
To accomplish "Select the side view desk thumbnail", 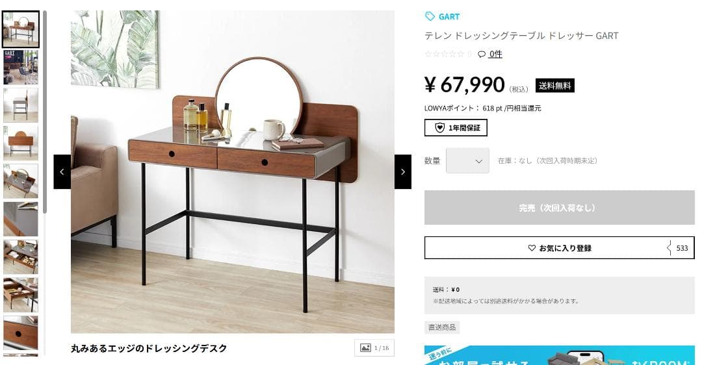I will [21, 105].
